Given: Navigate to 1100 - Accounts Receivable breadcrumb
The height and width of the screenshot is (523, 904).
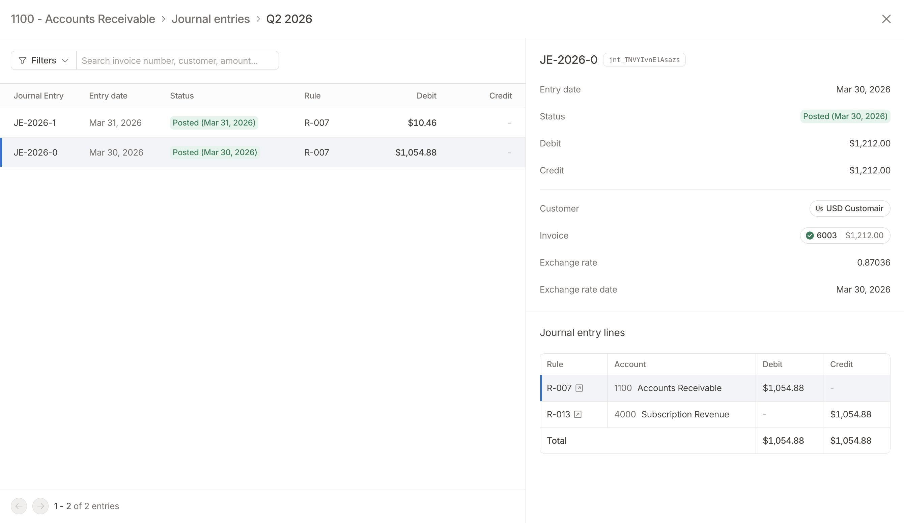Looking at the screenshot, I should [83, 19].
